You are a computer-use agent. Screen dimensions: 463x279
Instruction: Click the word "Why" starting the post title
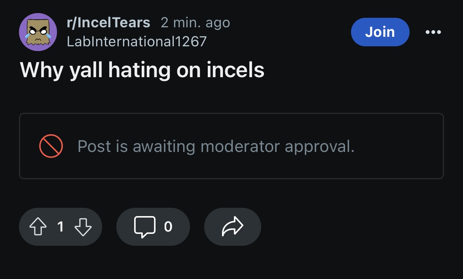coord(41,70)
